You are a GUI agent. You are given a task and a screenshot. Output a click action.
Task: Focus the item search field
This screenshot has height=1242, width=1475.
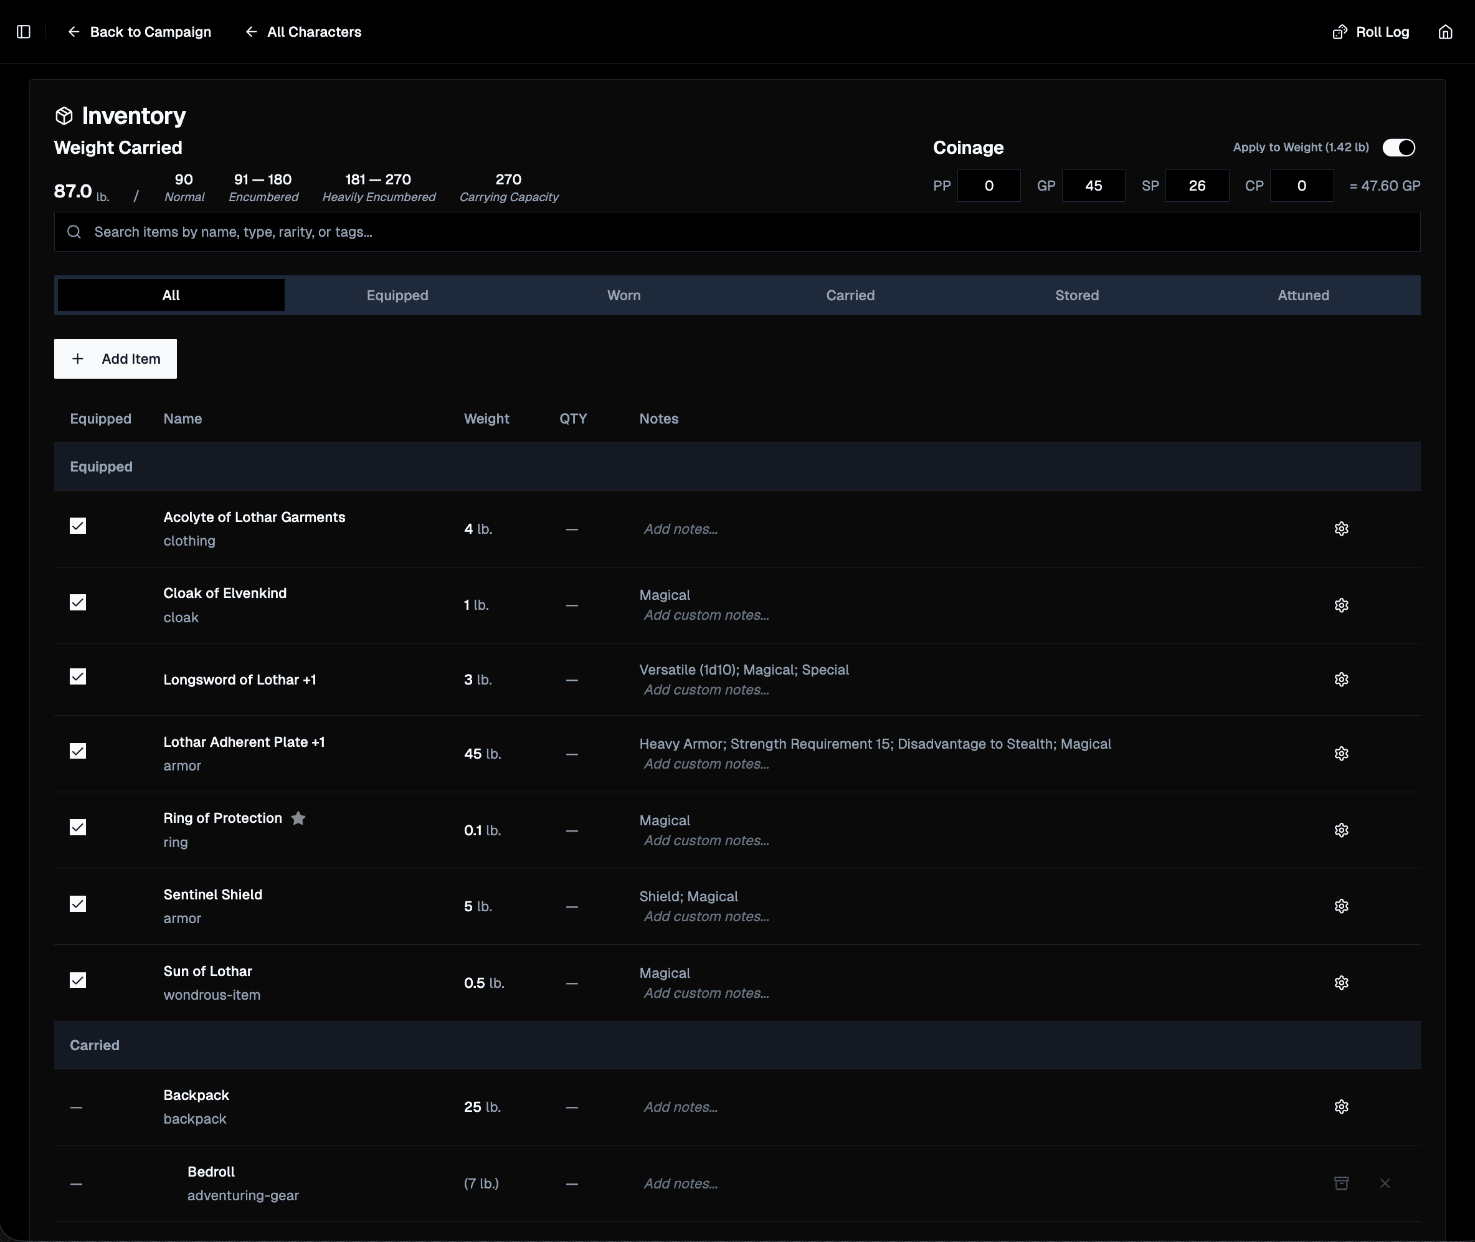(737, 232)
